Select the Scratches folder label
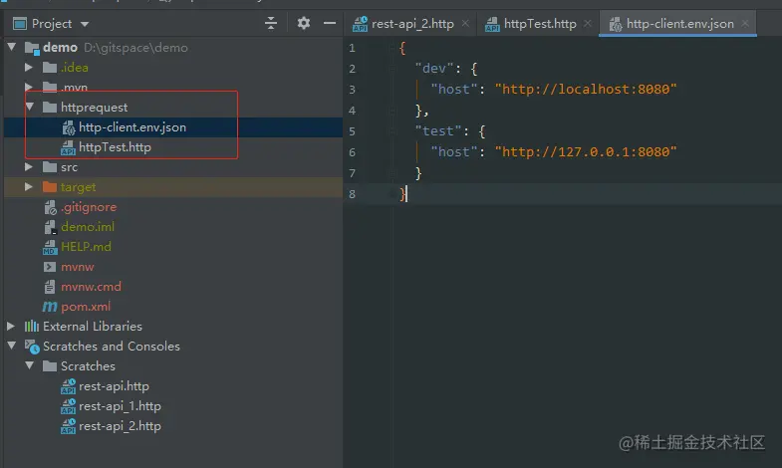The image size is (782, 468). click(x=88, y=365)
